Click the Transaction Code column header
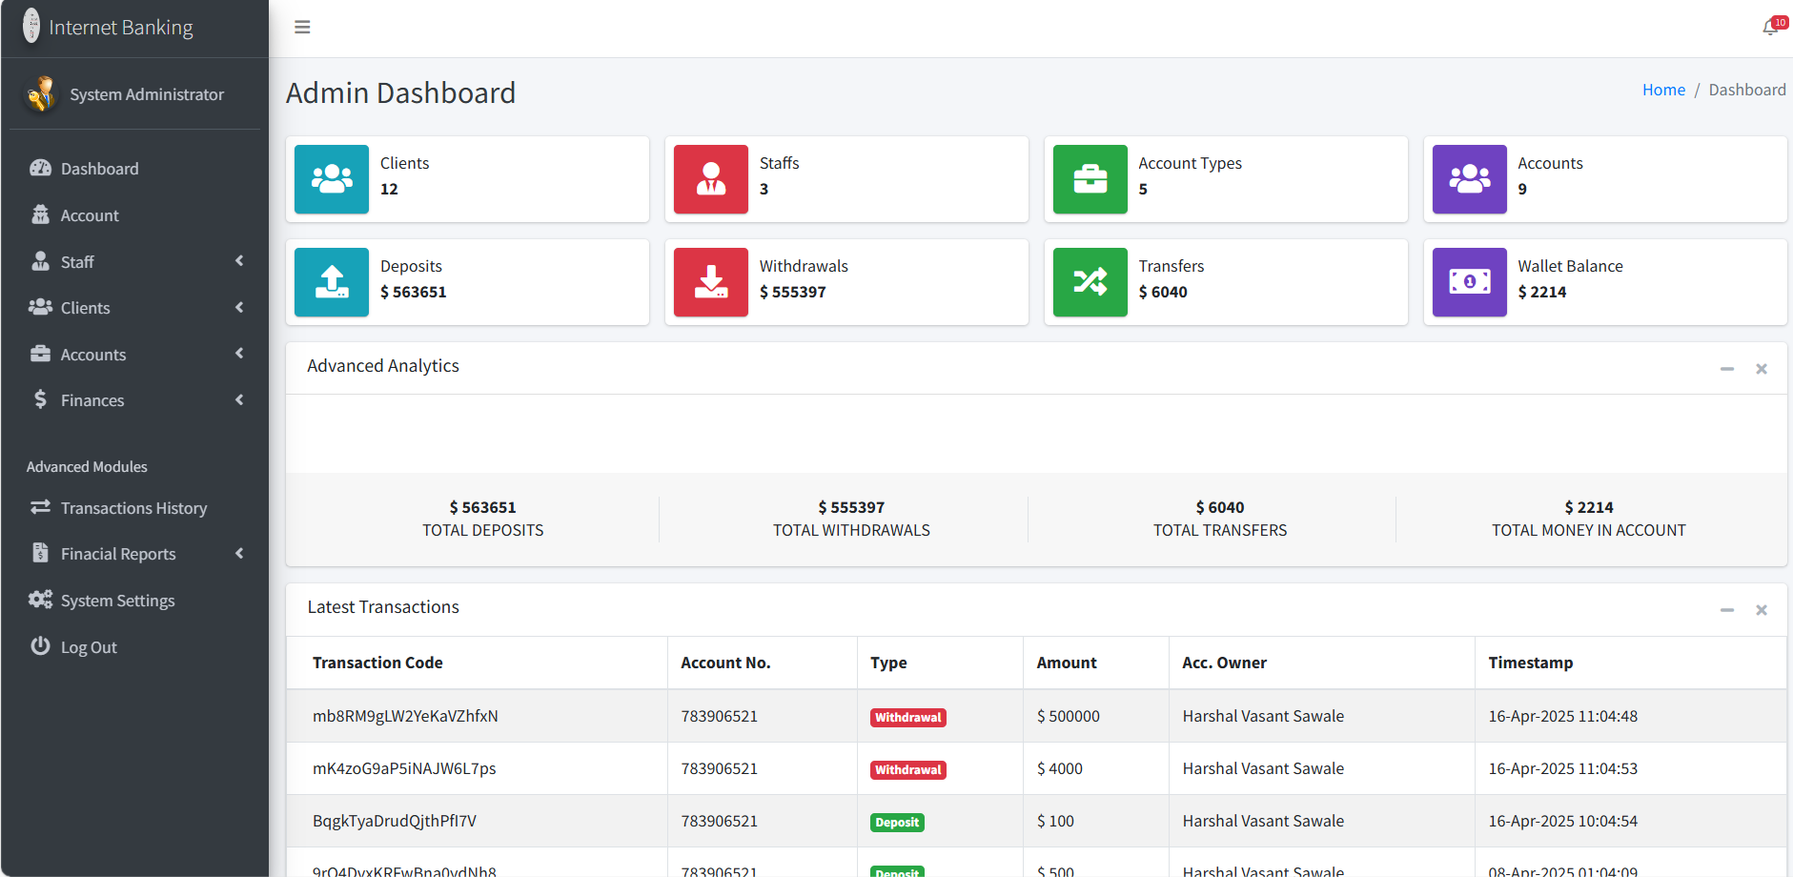Image resolution: width=1793 pixels, height=877 pixels. click(377, 663)
